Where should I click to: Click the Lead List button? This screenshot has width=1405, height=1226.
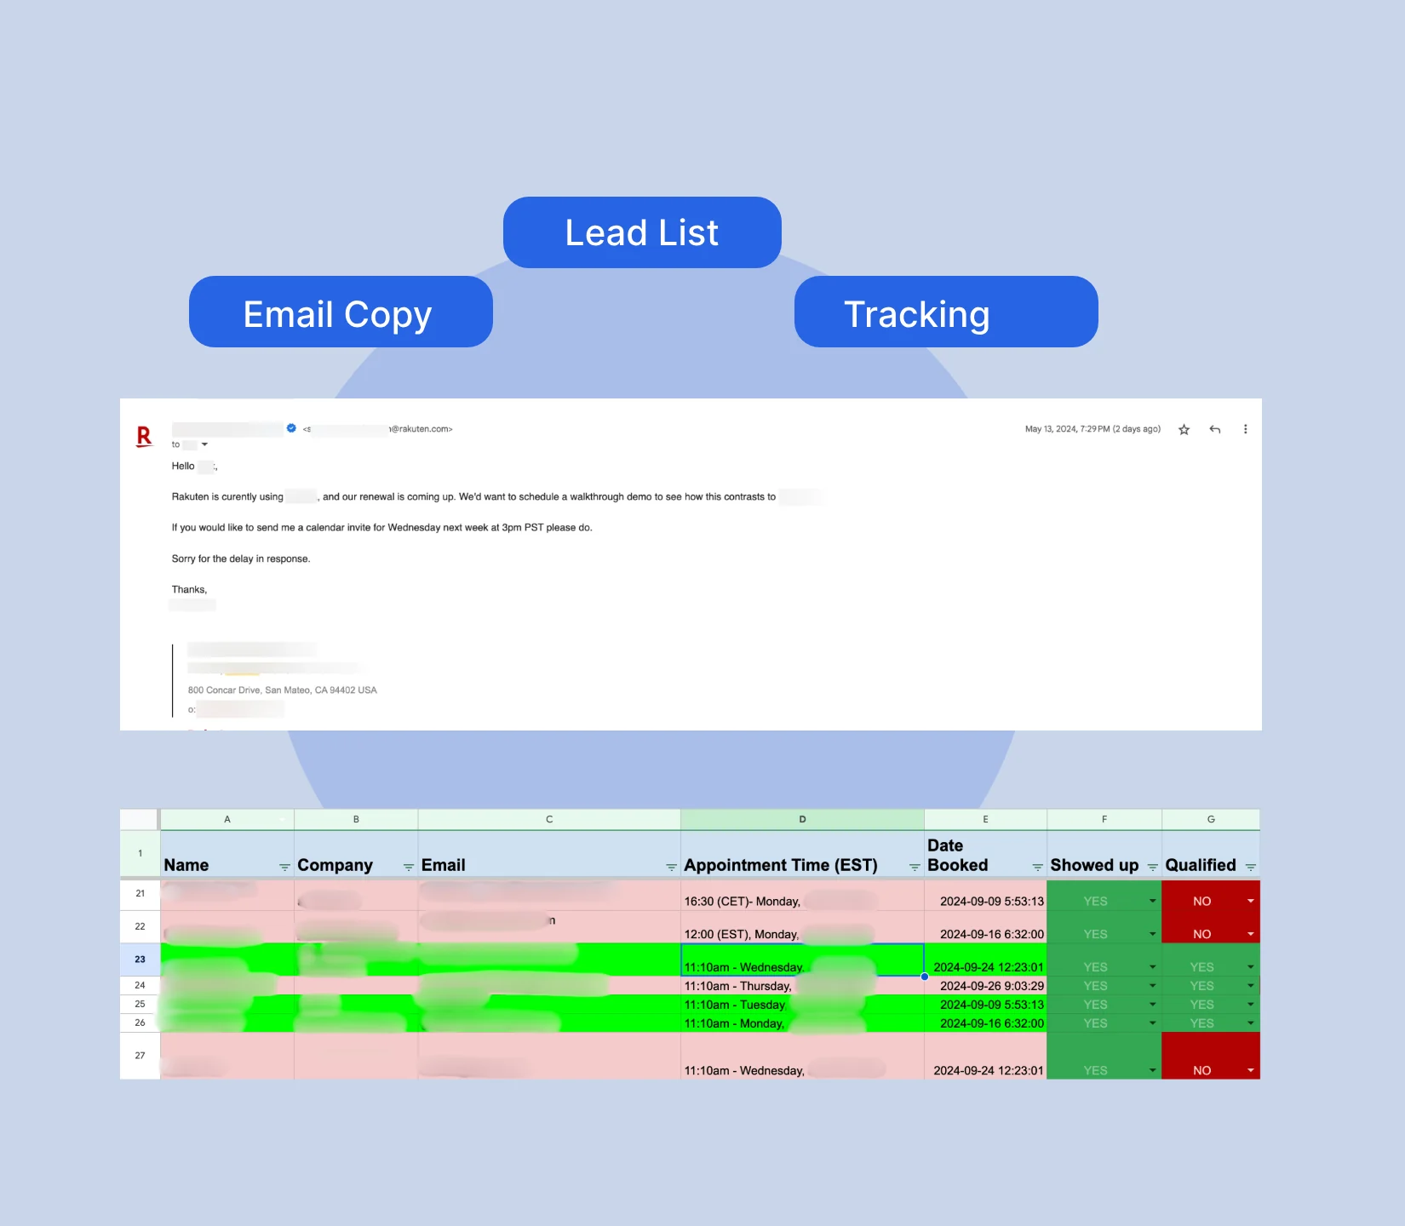coord(642,232)
